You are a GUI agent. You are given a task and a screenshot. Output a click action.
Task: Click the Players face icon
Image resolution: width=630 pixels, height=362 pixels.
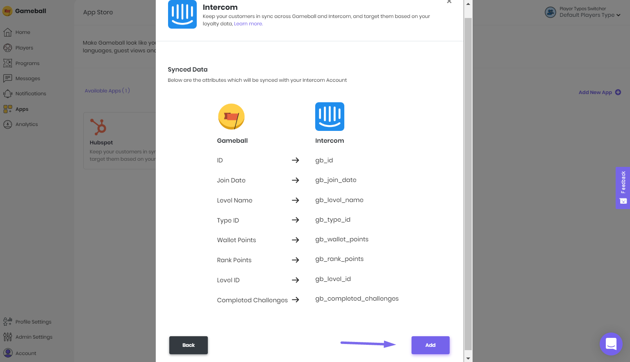7,48
